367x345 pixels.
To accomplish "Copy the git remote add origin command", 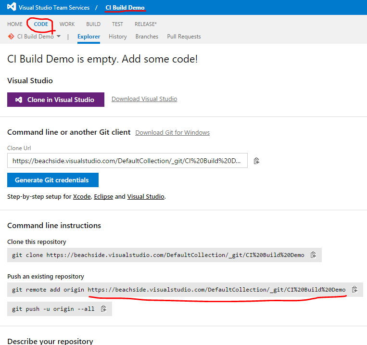I will click(x=354, y=290).
